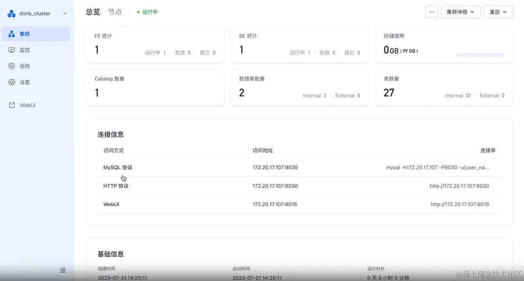Screen dimensions: 524x281
Task: Click the 访问方式 column header
Action: [x=113, y=151]
